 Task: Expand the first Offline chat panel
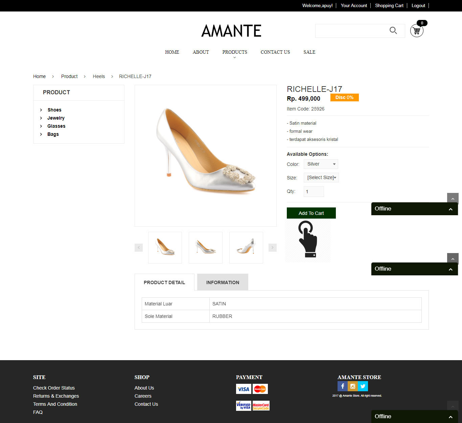[415, 209]
